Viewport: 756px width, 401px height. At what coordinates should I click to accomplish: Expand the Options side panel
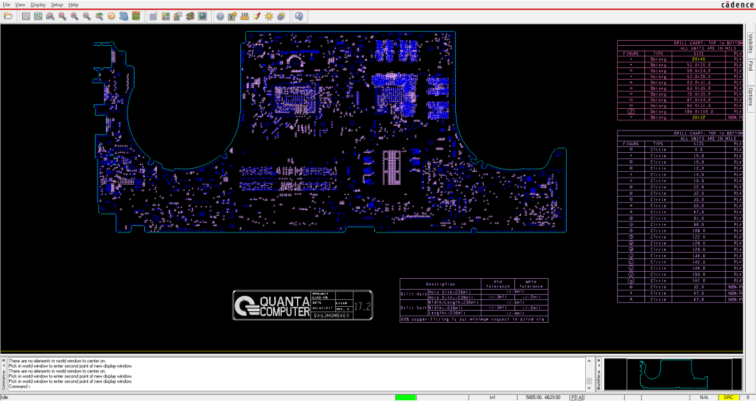pos(751,96)
